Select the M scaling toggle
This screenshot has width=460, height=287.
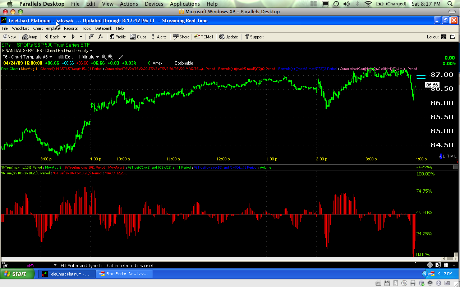coord(452,156)
